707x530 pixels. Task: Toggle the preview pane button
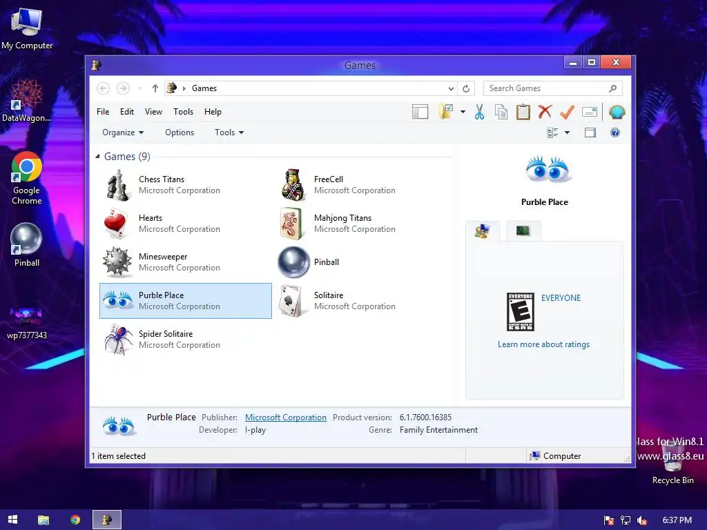[x=590, y=132]
